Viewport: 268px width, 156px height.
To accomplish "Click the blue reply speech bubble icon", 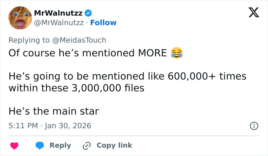I will [x=39, y=145].
